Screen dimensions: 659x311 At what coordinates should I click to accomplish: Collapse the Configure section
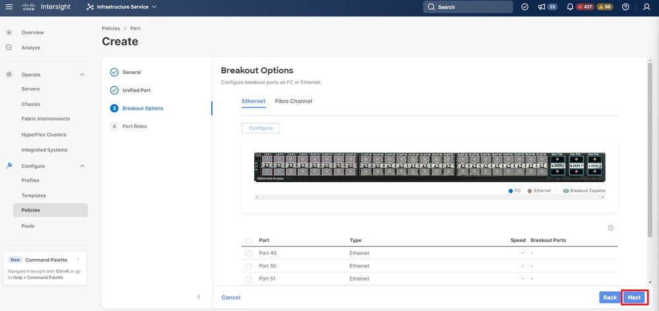[82, 166]
